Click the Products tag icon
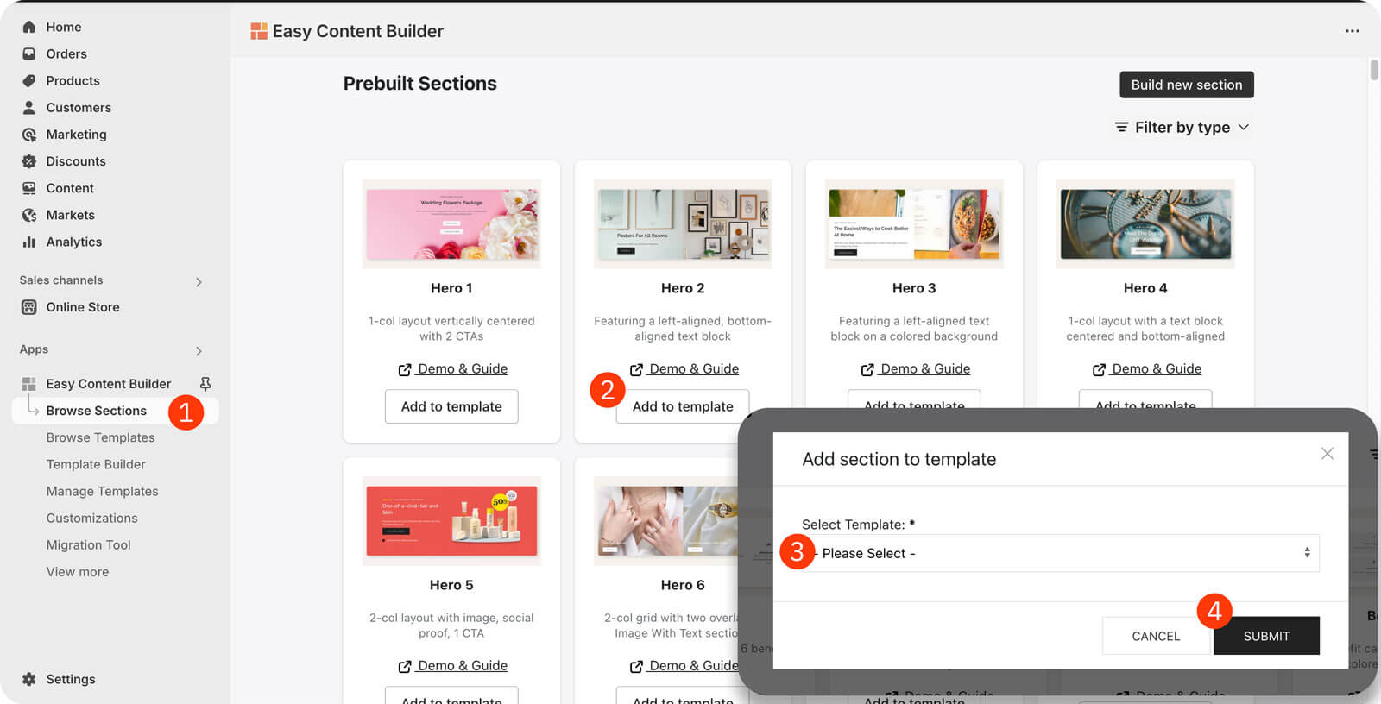Image resolution: width=1381 pixels, height=704 pixels. point(28,80)
